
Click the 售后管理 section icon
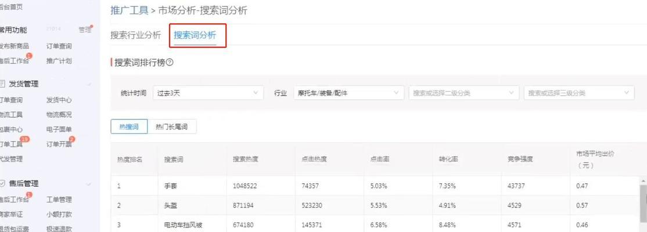[2, 184]
